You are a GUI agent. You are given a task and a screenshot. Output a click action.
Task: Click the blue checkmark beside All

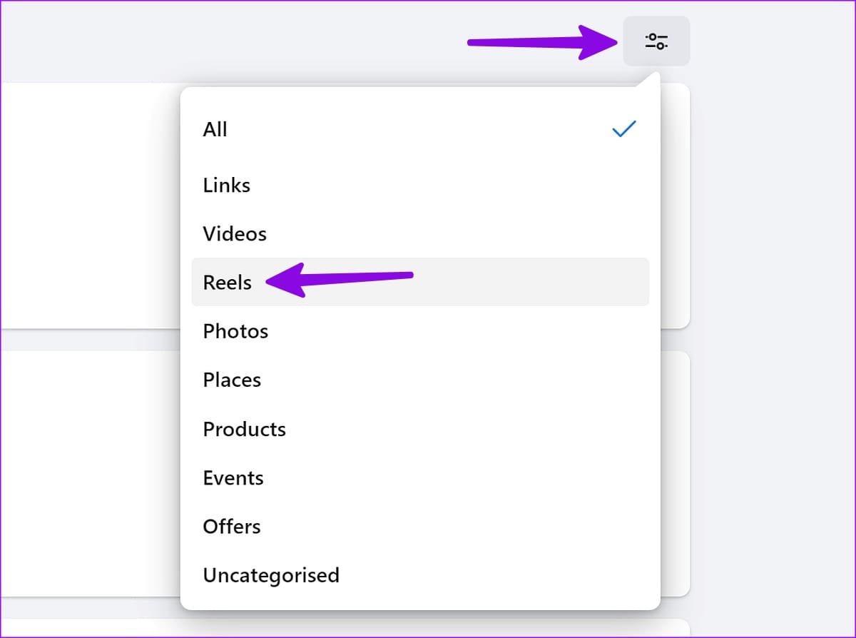click(624, 129)
